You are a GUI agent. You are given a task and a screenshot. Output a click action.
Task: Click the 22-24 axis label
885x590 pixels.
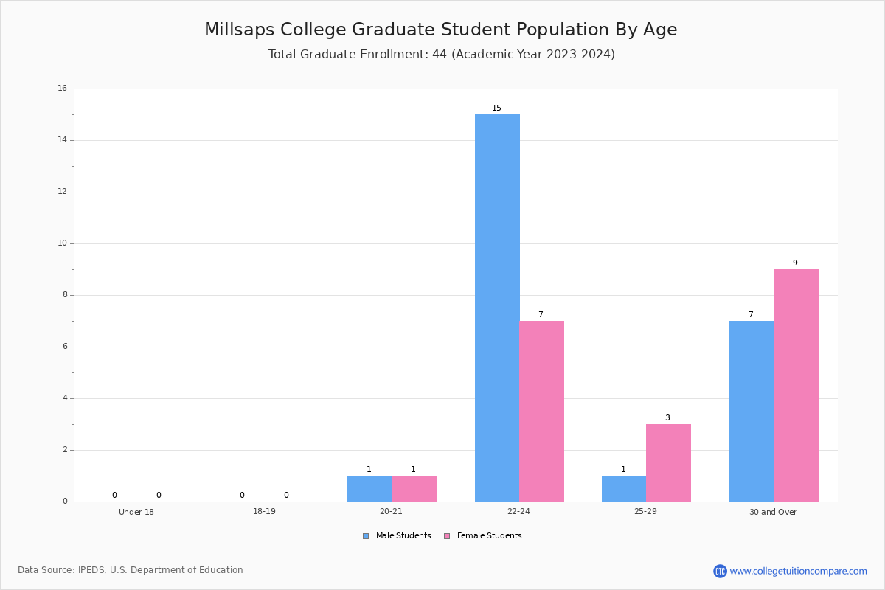pyautogui.click(x=518, y=512)
